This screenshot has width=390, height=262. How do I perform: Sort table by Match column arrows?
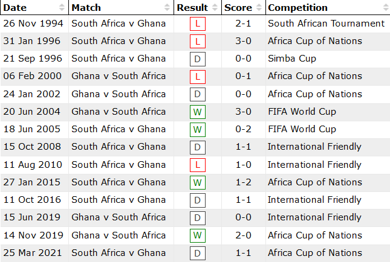[x=167, y=8]
